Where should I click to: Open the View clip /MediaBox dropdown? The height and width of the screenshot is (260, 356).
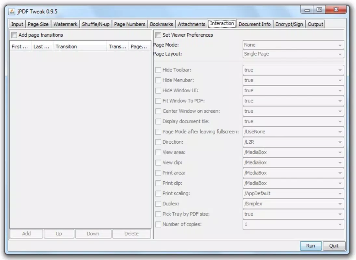[x=293, y=162]
